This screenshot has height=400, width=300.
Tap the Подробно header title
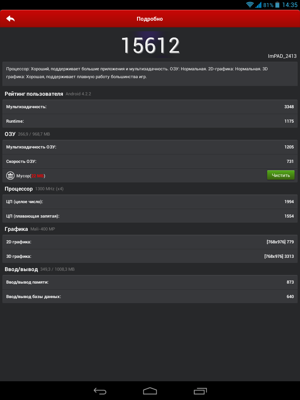pos(150,19)
